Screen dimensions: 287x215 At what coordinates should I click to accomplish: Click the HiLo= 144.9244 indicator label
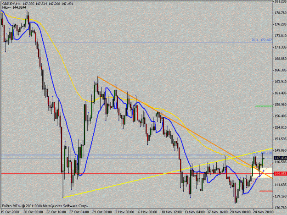click(14, 7)
